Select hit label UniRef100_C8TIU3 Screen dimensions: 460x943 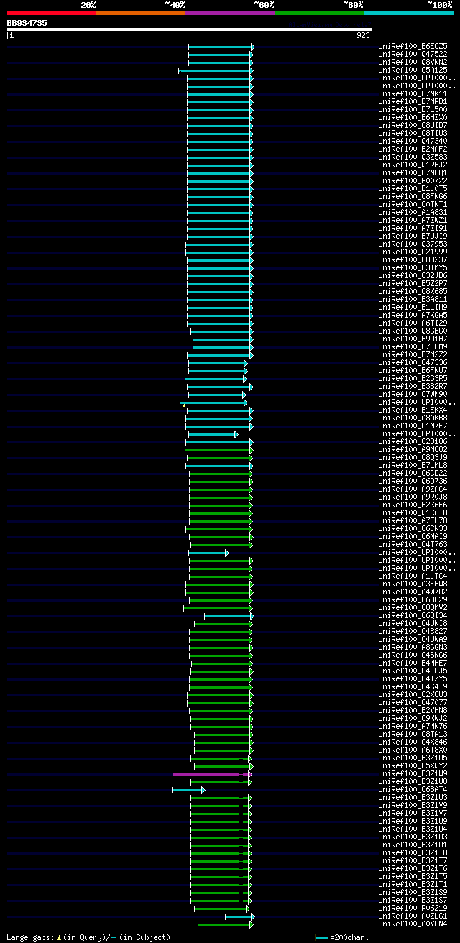pyautogui.click(x=414, y=133)
